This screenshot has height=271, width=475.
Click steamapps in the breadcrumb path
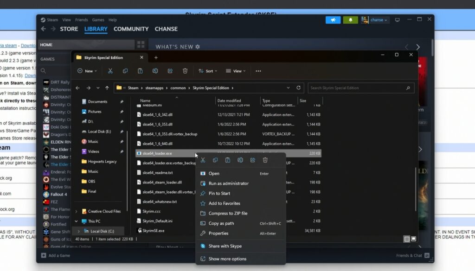pos(154,88)
